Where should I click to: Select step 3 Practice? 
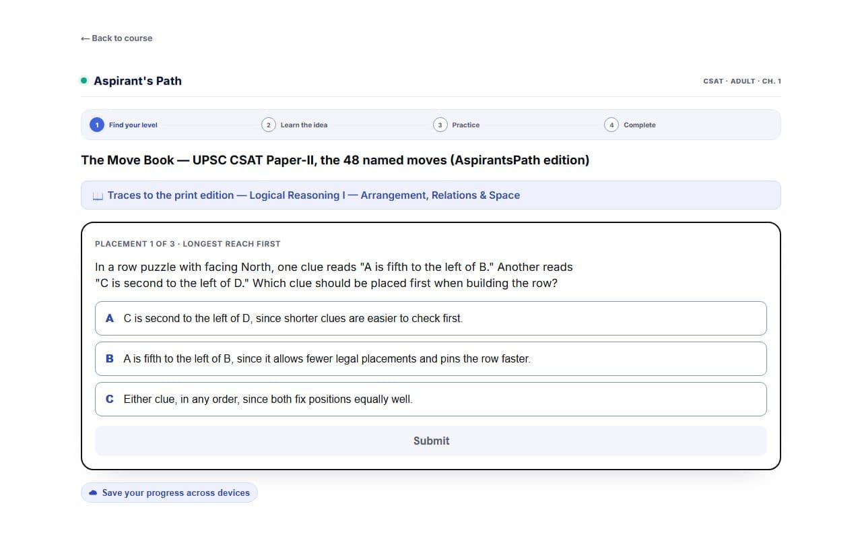tap(457, 125)
